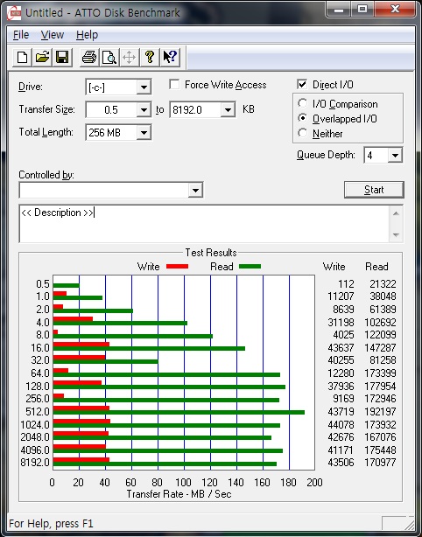This screenshot has height=537, width=422.
Task: Choose the Neither radio option
Action: [302, 133]
